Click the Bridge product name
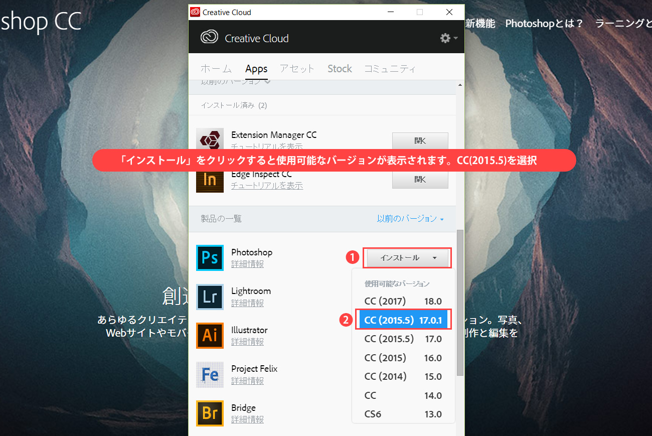652x436 pixels. (x=243, y=408)
